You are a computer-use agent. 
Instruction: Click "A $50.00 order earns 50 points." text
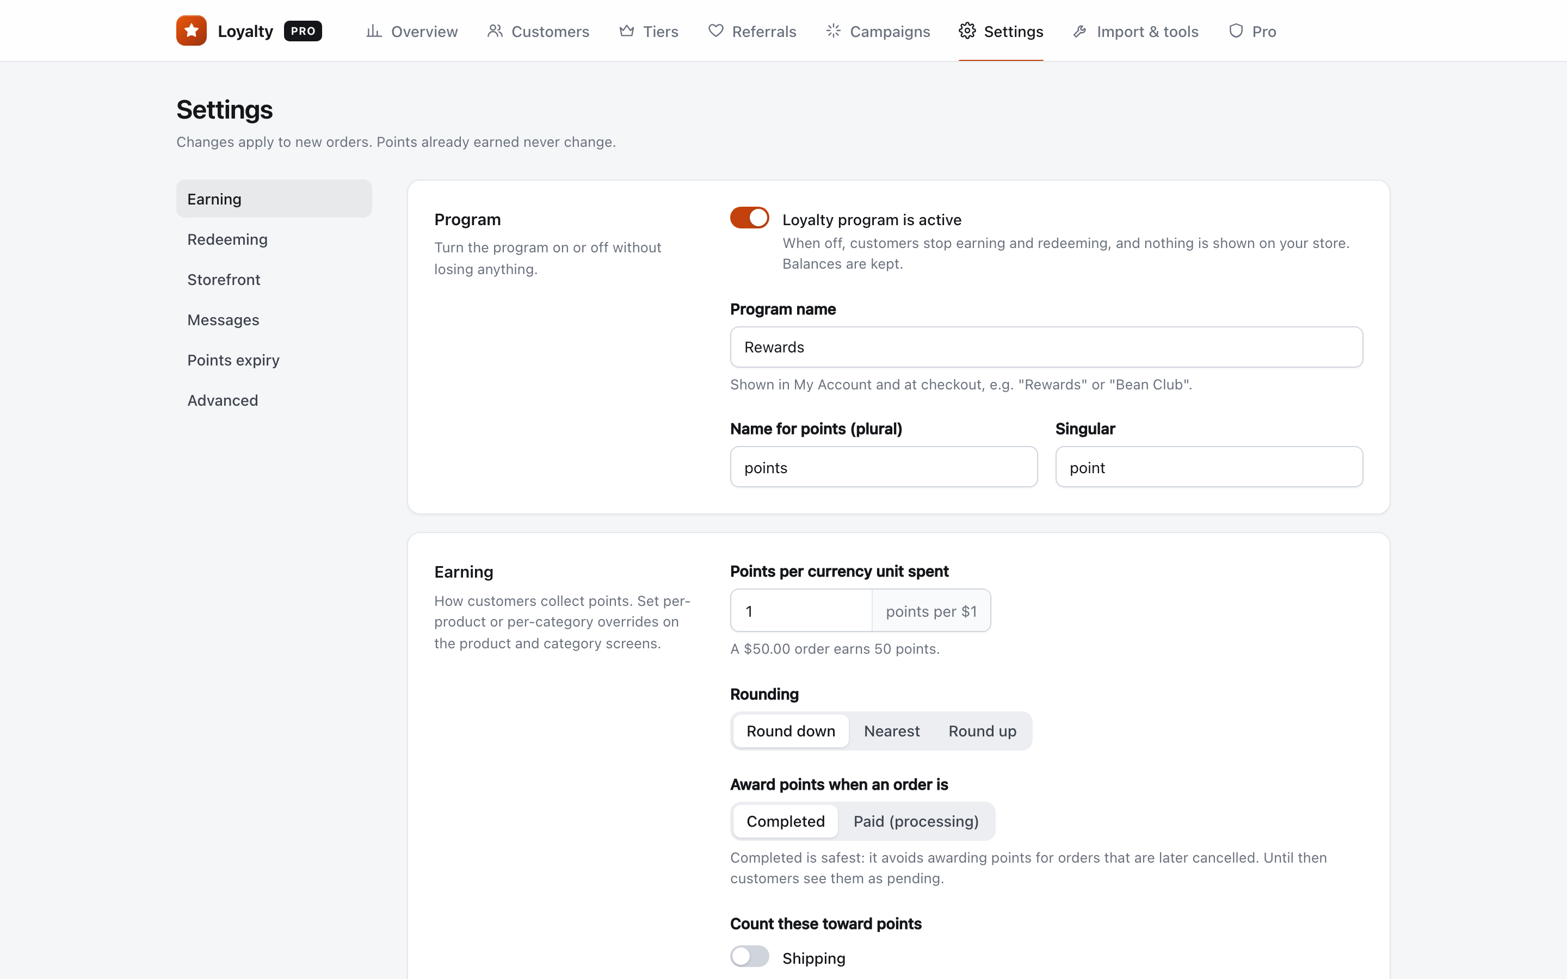[x=835, y=649]
